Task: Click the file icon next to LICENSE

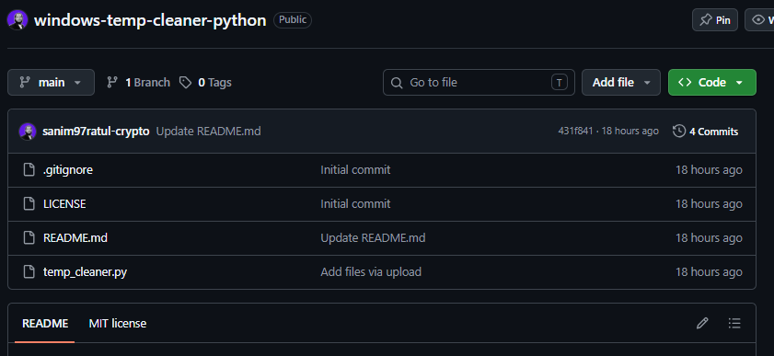Action: coord(29,203)
